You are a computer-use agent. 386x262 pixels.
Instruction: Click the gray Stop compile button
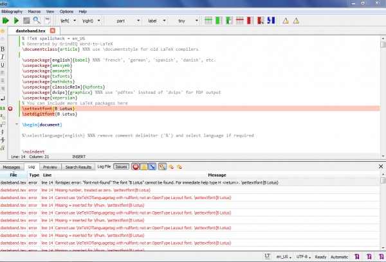tap(26, 21)
